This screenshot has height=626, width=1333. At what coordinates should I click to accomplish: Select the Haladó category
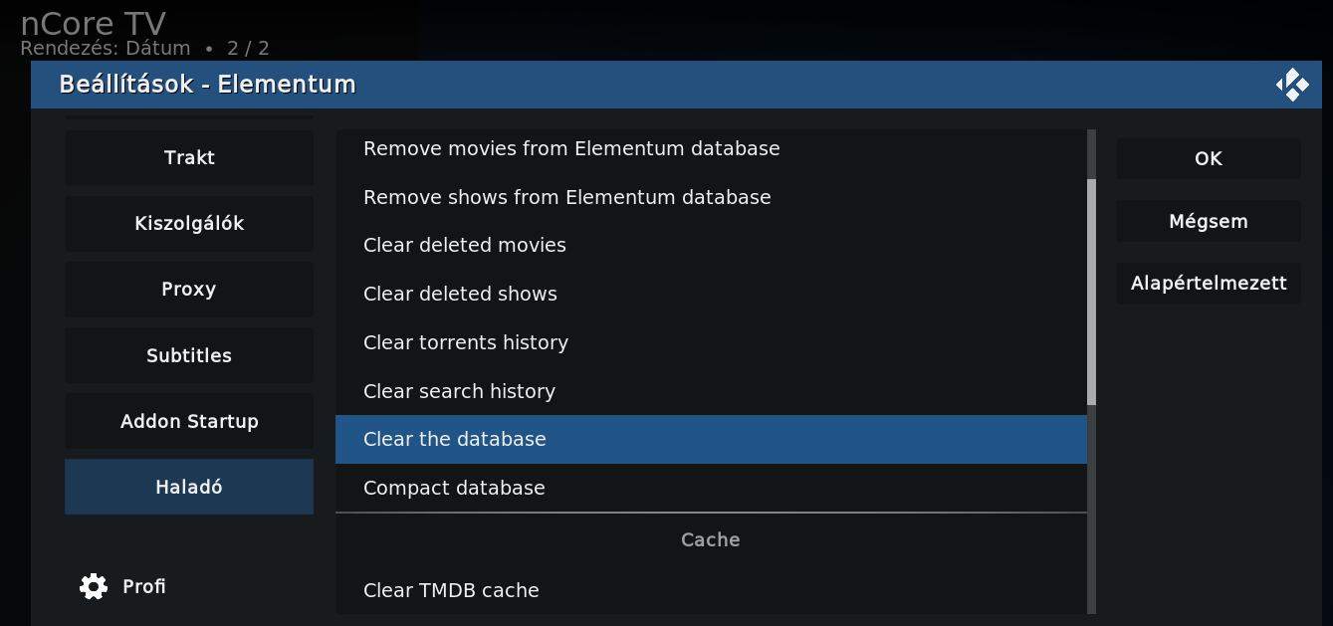[x=189, y=487]
